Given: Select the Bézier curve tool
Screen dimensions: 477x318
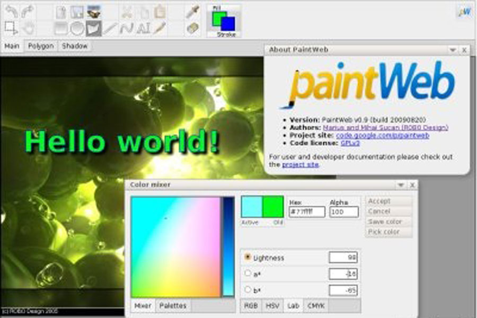Looking at the screenshot, I should 127,29.
